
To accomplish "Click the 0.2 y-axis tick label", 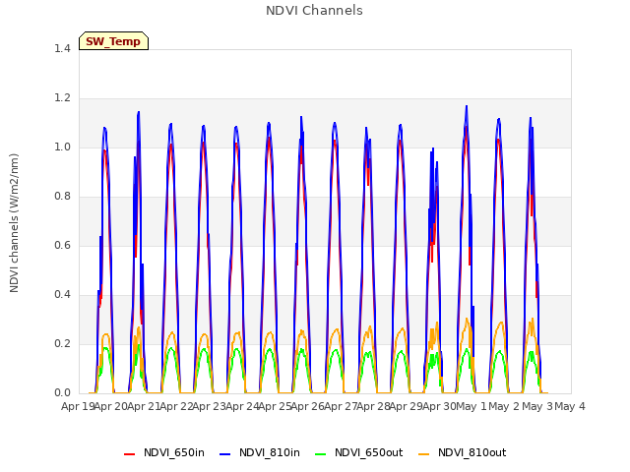I will pos(62,344).
